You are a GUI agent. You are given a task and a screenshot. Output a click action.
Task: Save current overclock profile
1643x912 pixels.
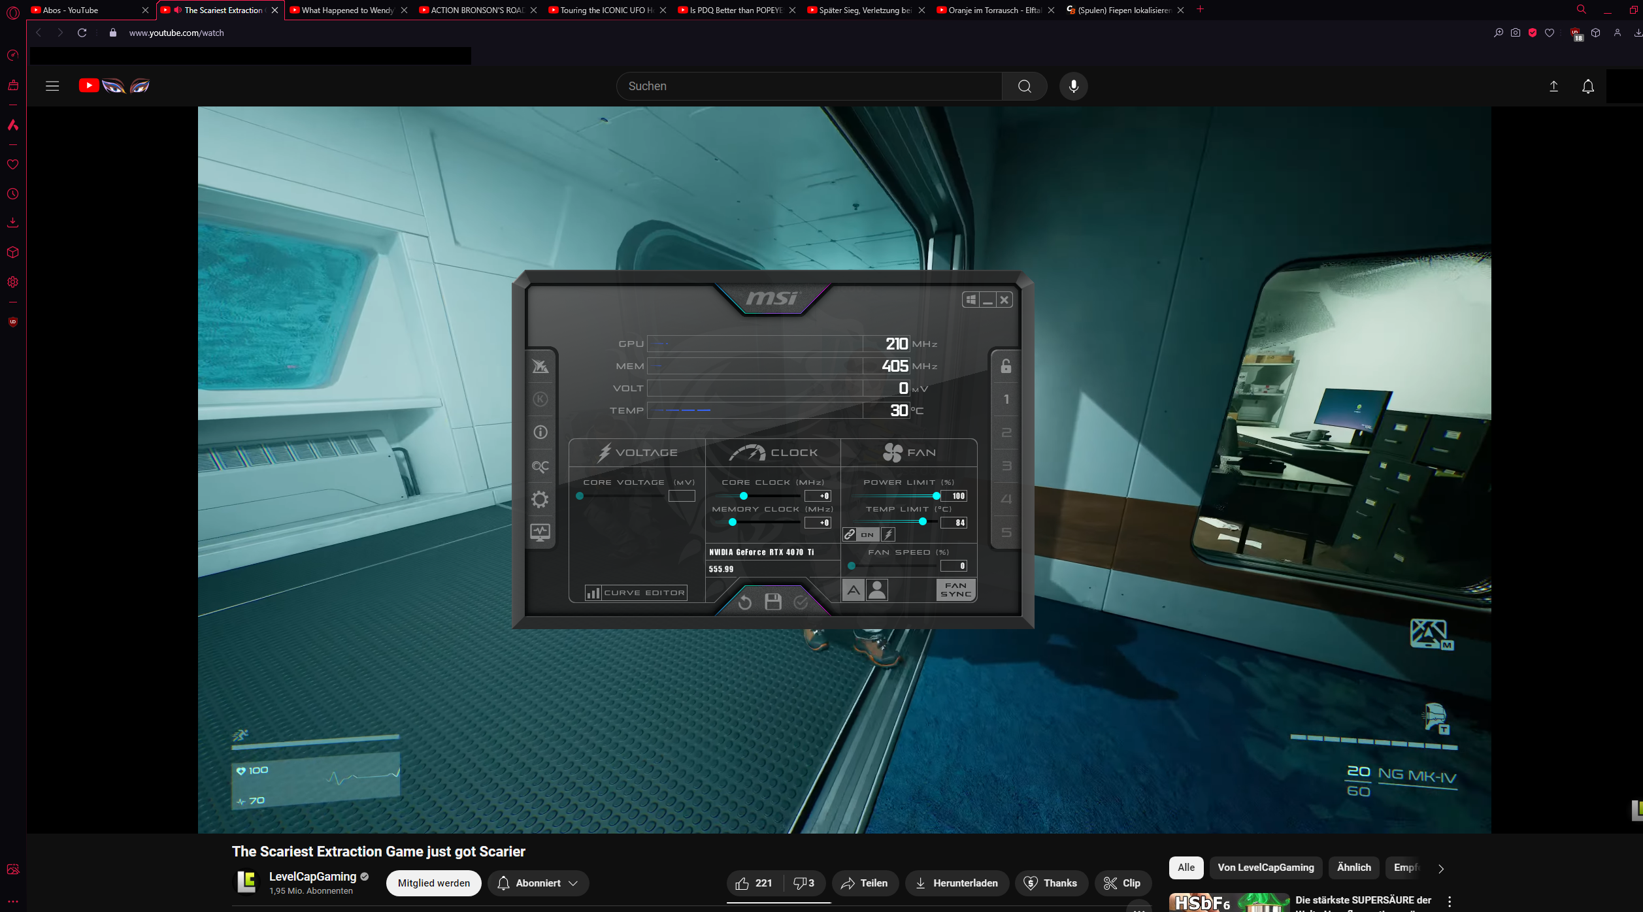tap(773, 602)
